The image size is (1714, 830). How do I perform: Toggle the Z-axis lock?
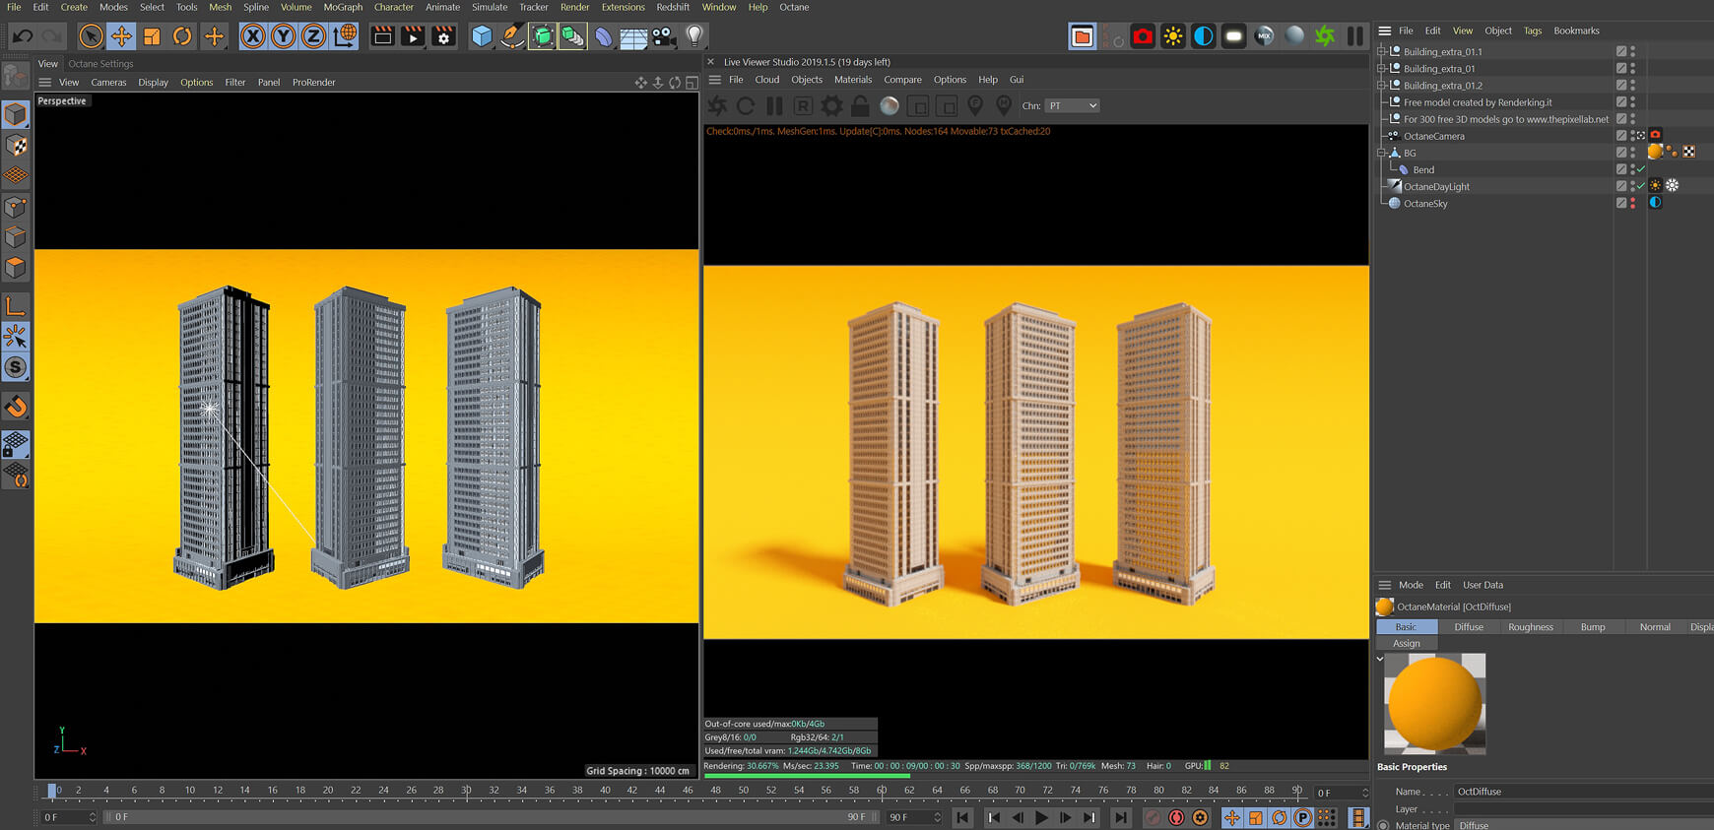point(313,36)
